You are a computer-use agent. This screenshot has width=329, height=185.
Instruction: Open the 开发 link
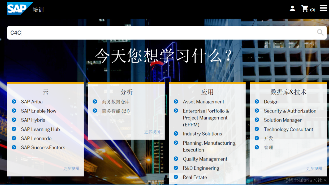click(x=268, y=138)
